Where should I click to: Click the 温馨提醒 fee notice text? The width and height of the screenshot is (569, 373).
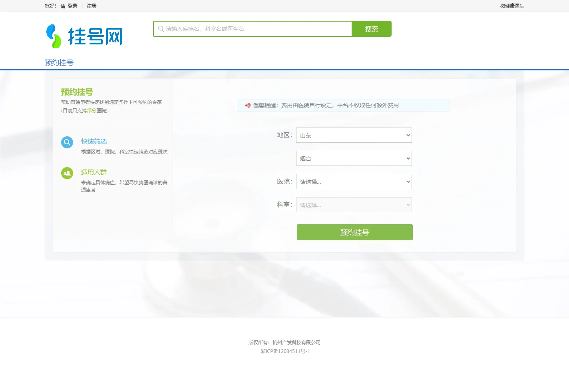coord(326,105)
